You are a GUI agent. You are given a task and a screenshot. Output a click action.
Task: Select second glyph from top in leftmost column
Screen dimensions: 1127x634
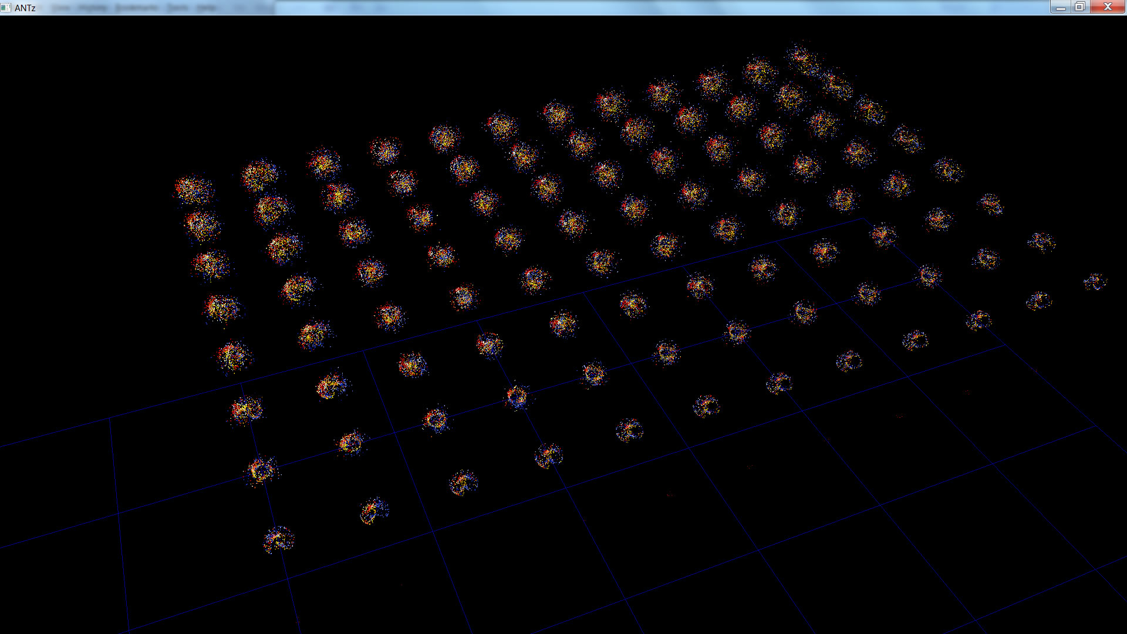202,225
